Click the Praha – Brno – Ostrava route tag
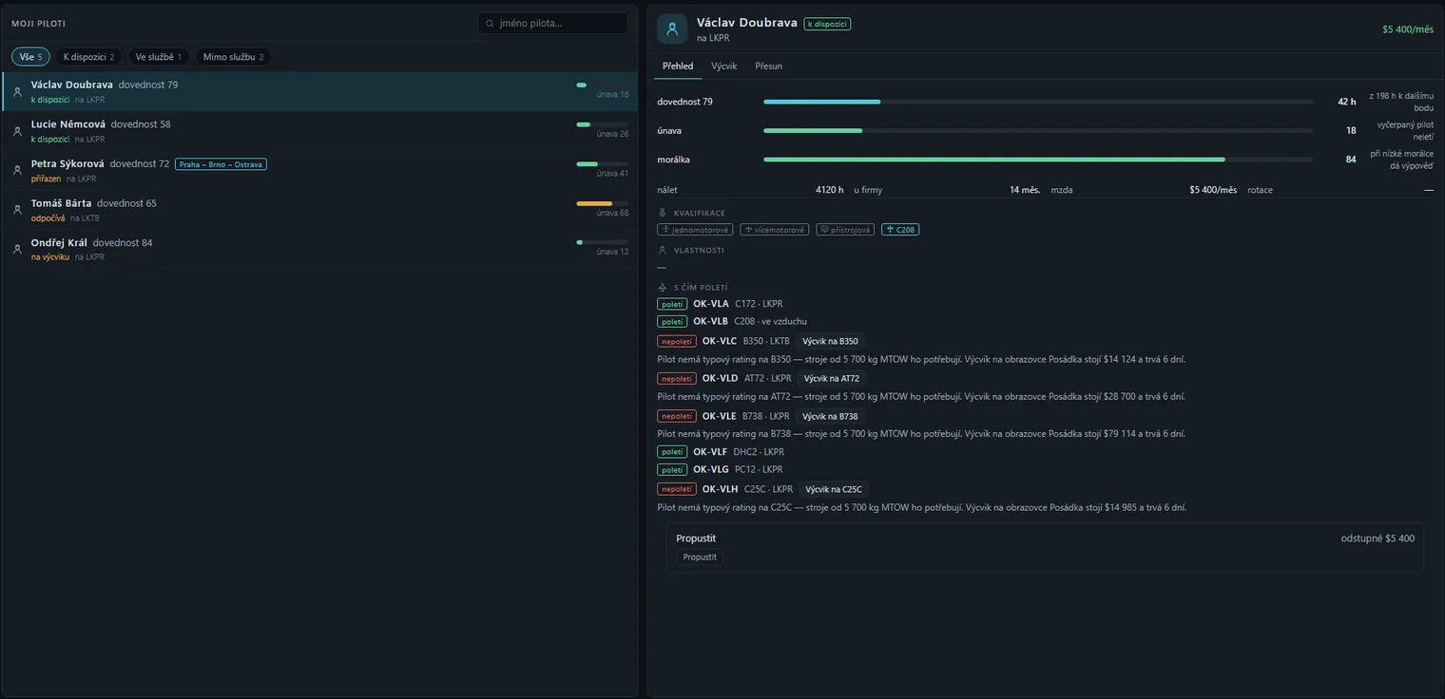Screen dimensions: 1445x699 (221, 164)
